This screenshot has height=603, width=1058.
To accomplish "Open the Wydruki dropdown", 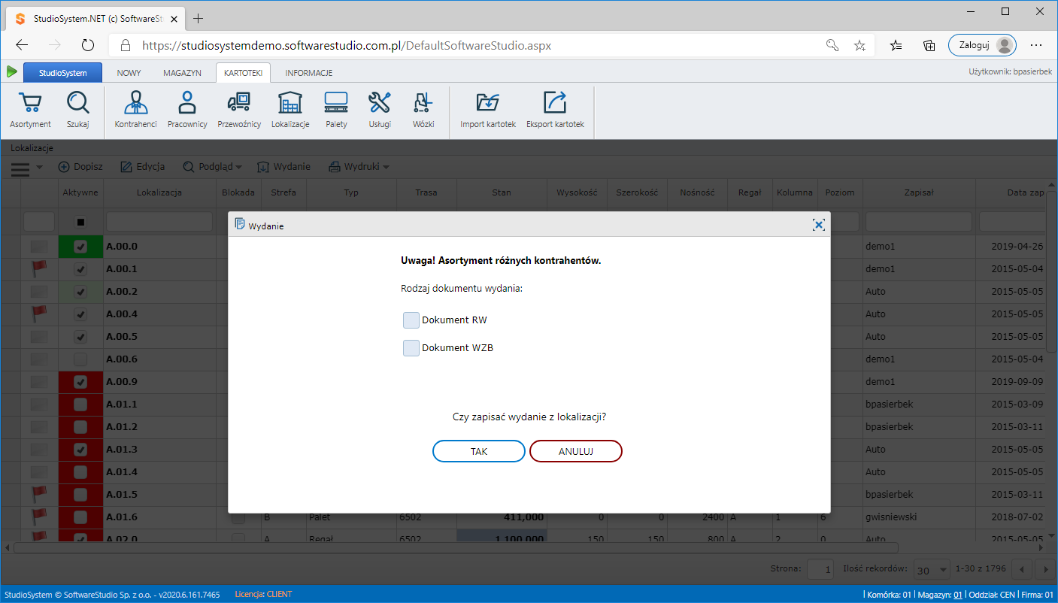I will click(x=359, y=167).
